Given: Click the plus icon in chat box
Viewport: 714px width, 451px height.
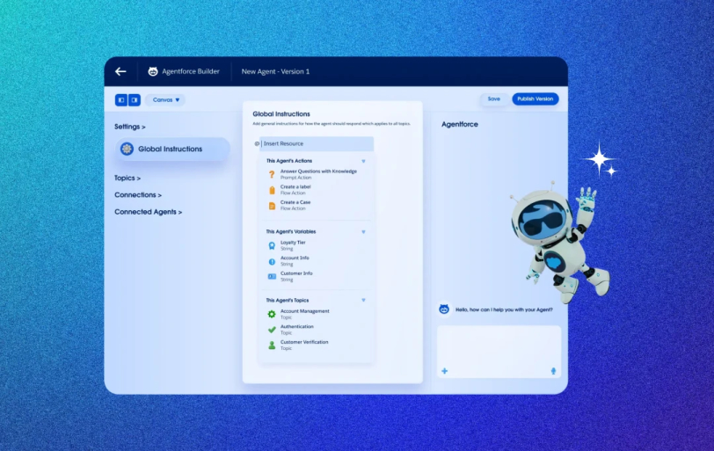Looking at the screenshot, I should [x=444, y=371].
